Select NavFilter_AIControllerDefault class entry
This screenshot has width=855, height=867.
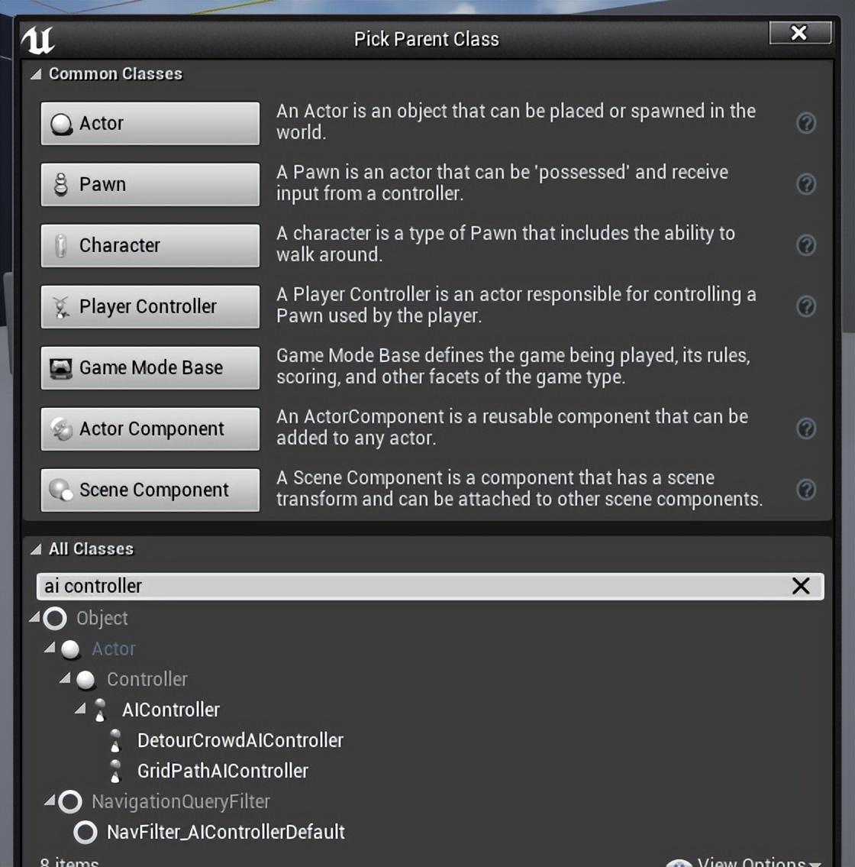(x=225, y=832)
